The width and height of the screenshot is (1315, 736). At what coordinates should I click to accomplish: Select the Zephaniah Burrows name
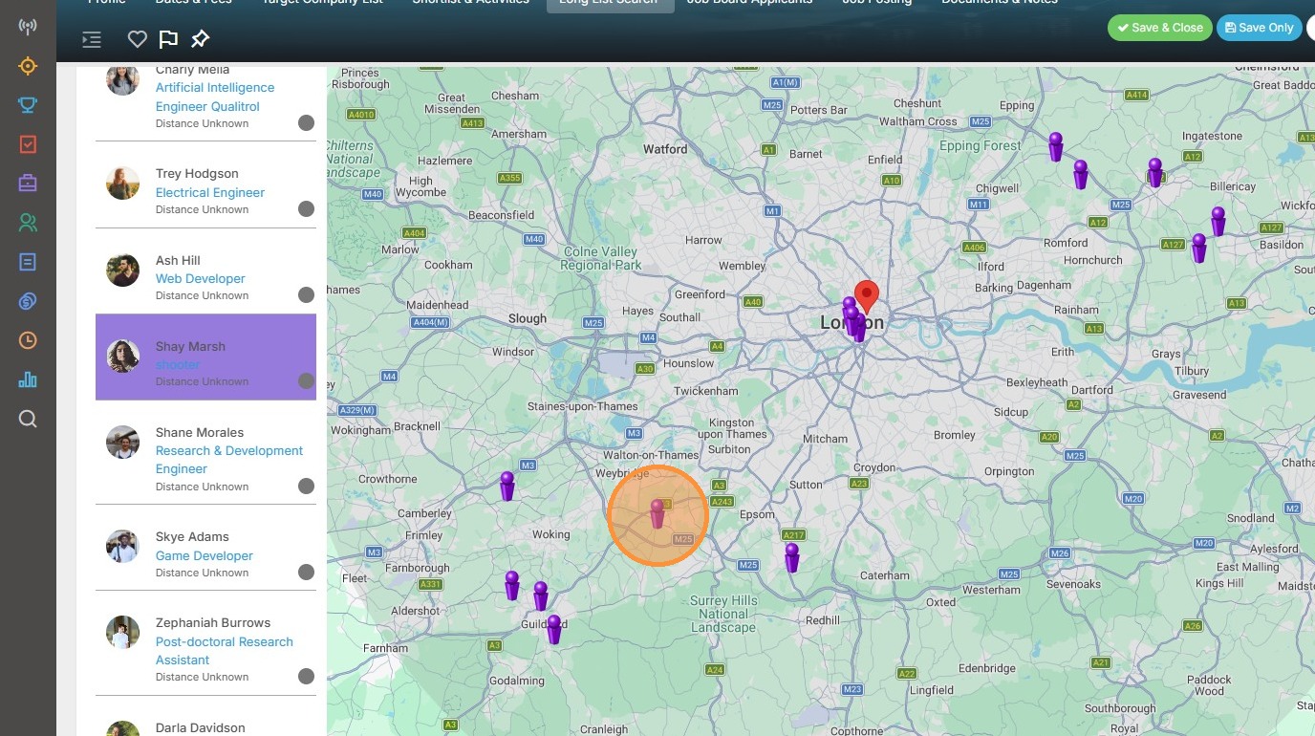pos(213,622)
